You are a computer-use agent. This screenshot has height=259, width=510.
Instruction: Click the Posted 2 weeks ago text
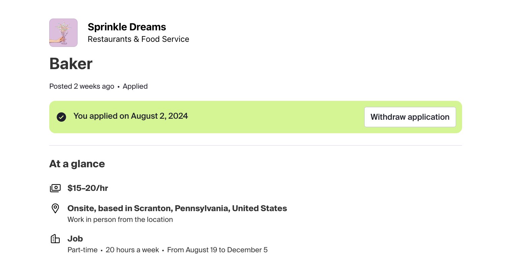click(x=82, y=86)
